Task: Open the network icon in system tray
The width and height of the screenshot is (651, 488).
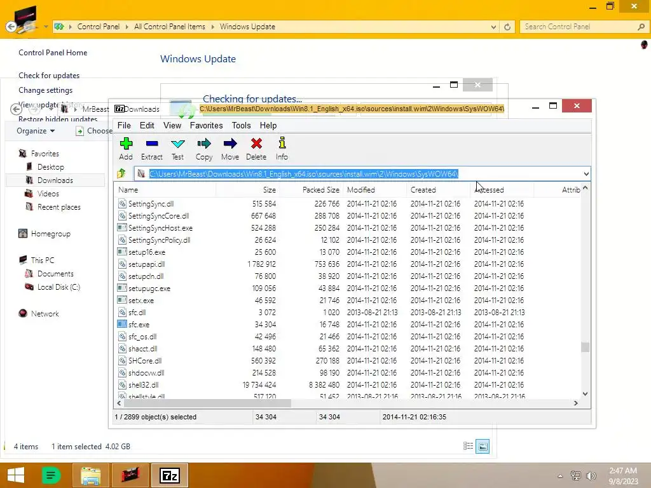Action: click(575, 476)
